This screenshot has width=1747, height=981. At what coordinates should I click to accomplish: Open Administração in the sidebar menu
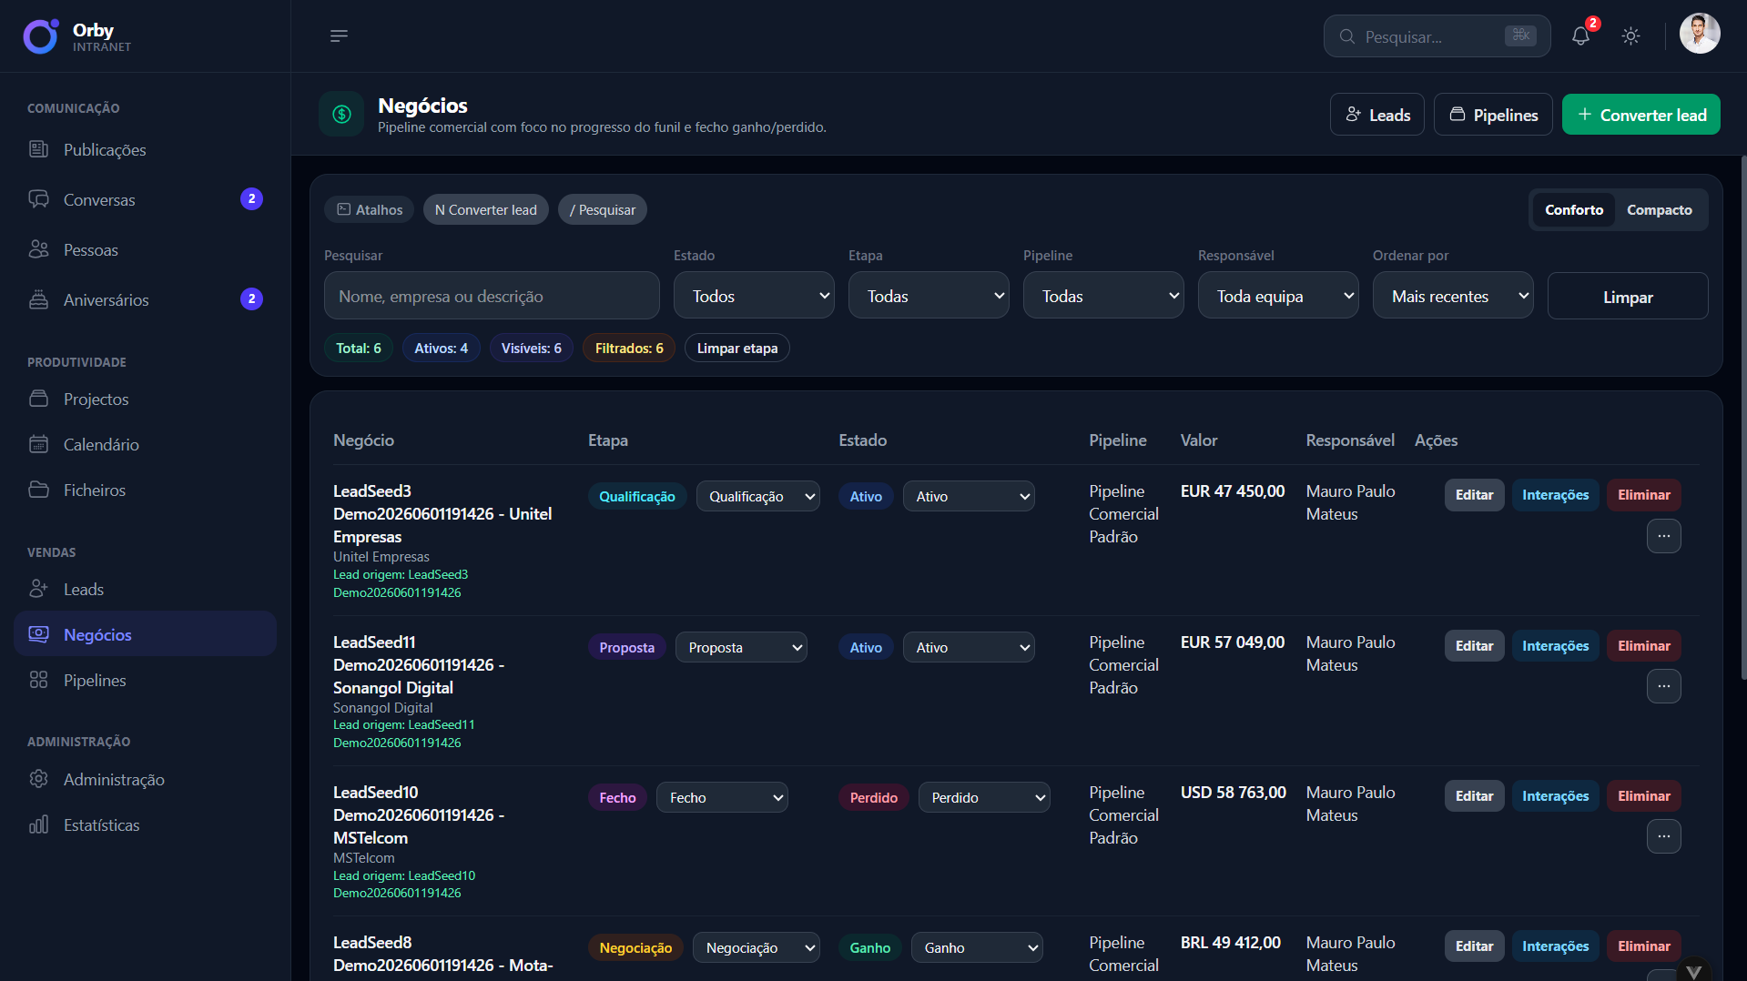pos(145,779)
